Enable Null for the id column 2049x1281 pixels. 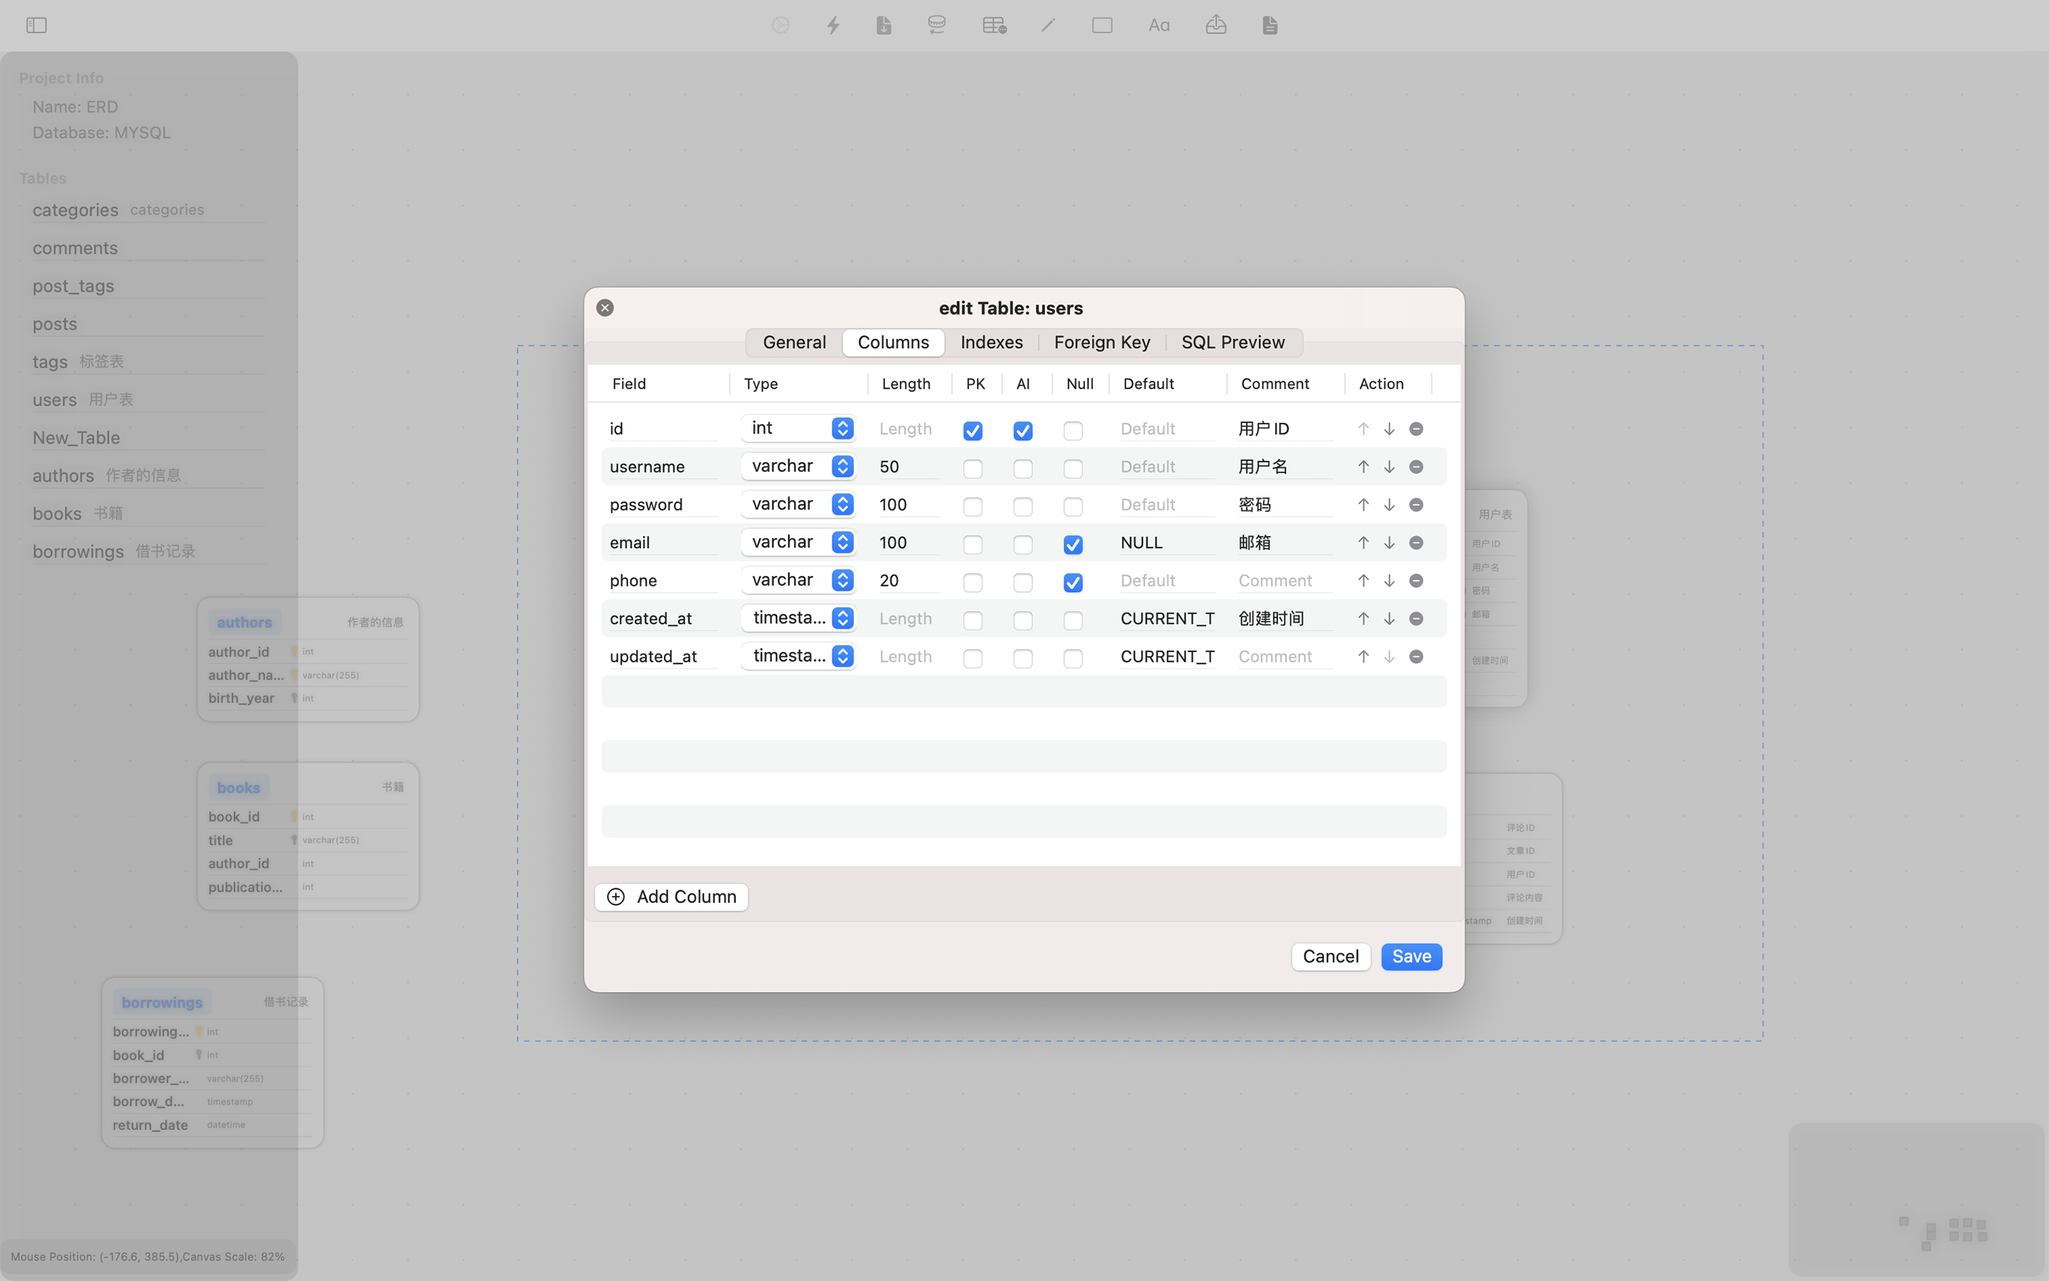(1073, 431)
